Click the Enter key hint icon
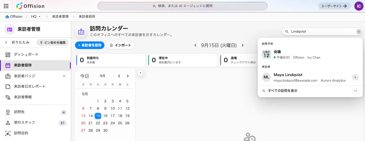 click(355, 91)
